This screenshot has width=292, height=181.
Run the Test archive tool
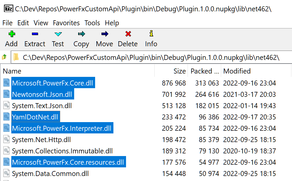(x=58, y=39)
